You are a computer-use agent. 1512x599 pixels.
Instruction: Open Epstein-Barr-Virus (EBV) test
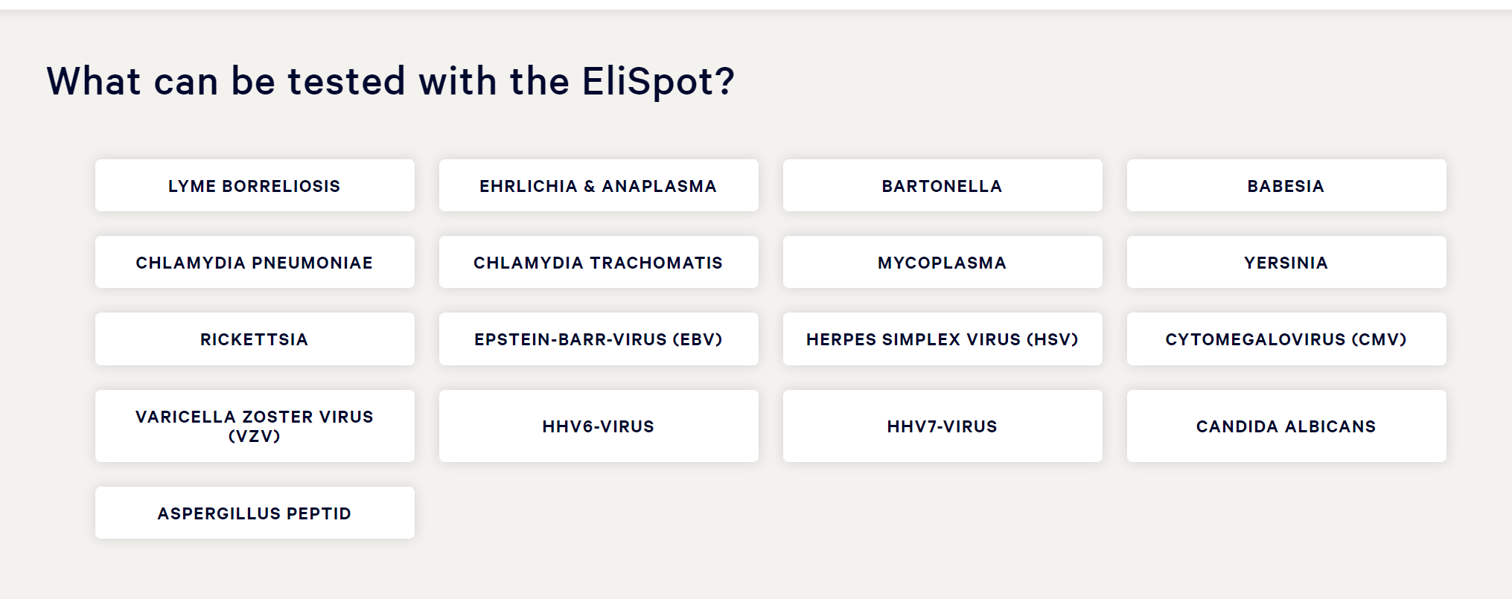[599, 339]
